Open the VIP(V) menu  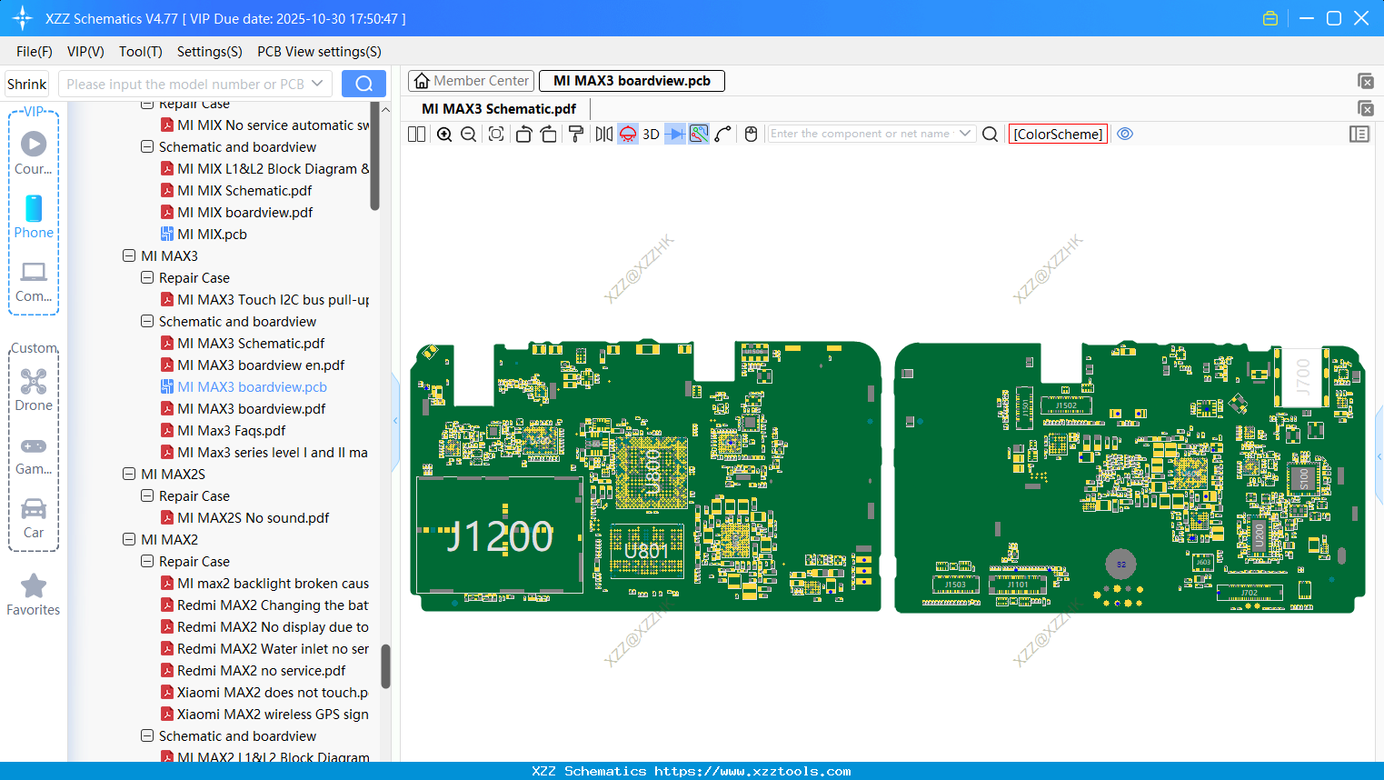(x=85, y=52)
